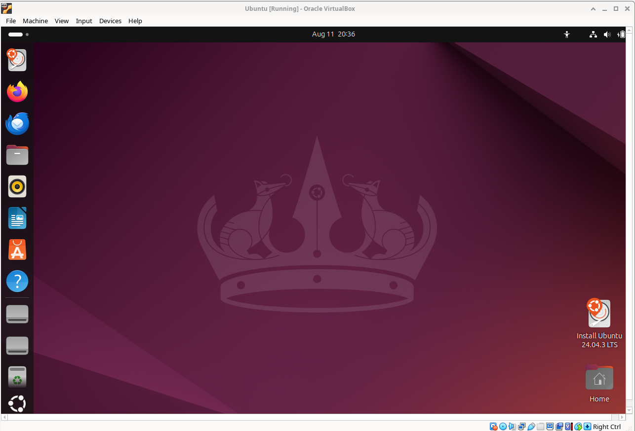Image resolution: width=635 pixels, height=431 pixels.
Task: Open LibreOffice Writer from the dock
Action: point(17,218)
